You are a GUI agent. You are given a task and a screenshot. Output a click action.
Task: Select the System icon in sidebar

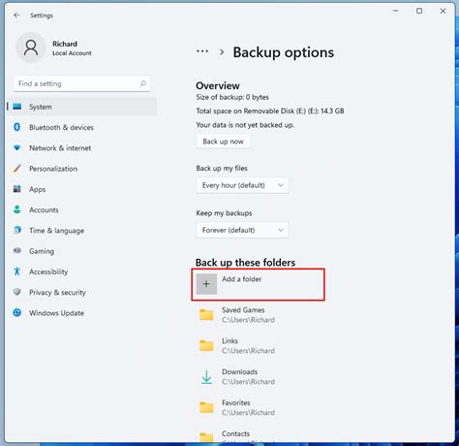click(x=17, y=107)
